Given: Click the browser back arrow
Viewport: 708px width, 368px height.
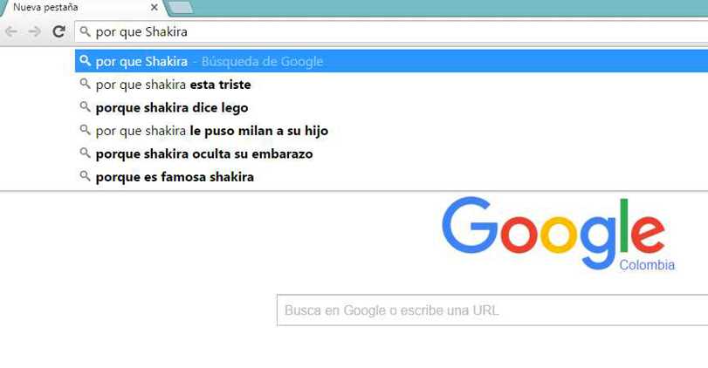Looking at the screenshot, I should (11, 31).
